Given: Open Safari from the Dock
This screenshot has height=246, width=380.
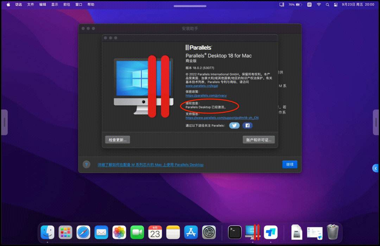Looking at the screenshot, I should (83, 232).
